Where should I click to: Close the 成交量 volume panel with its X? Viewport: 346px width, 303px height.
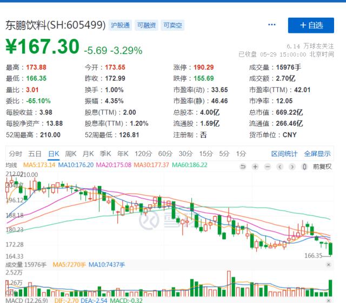click(328, 265)
